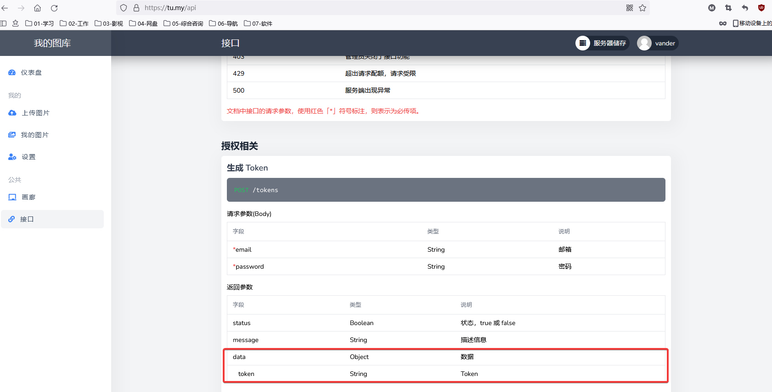Select 接口 in sidebar
Viewport: 772px width, 392px height.
coord(52,219)
